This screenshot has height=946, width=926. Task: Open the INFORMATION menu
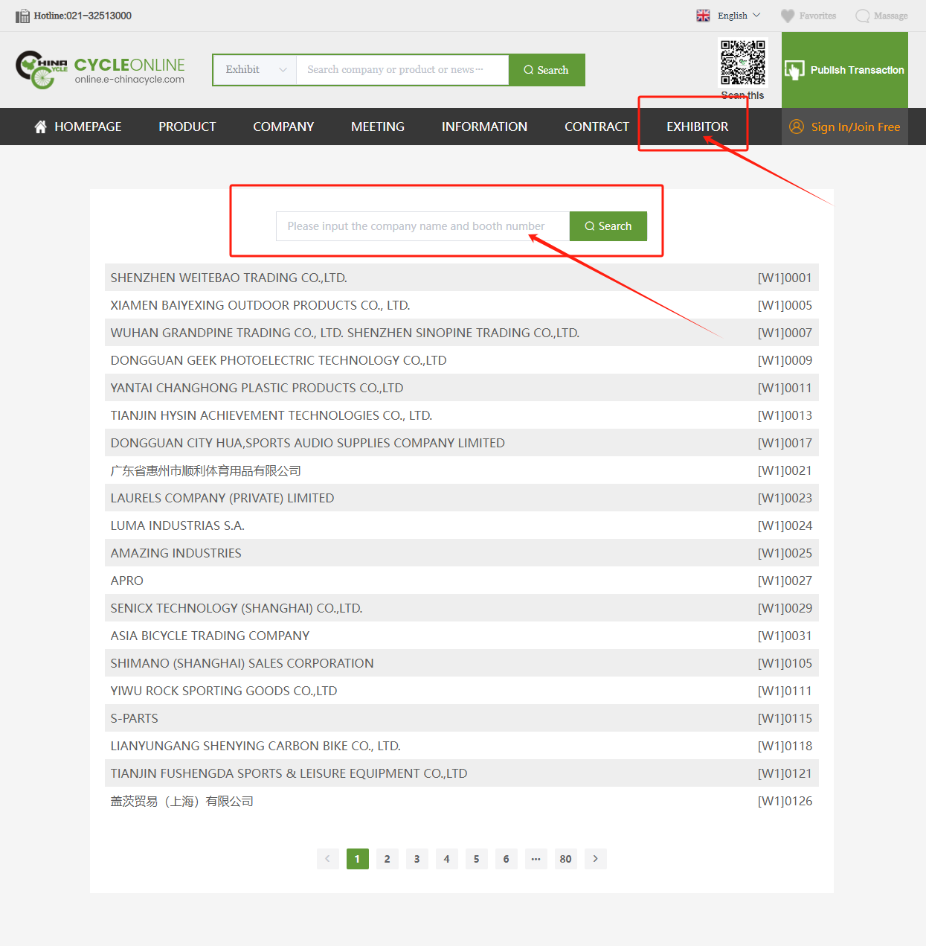coord(484,127)
